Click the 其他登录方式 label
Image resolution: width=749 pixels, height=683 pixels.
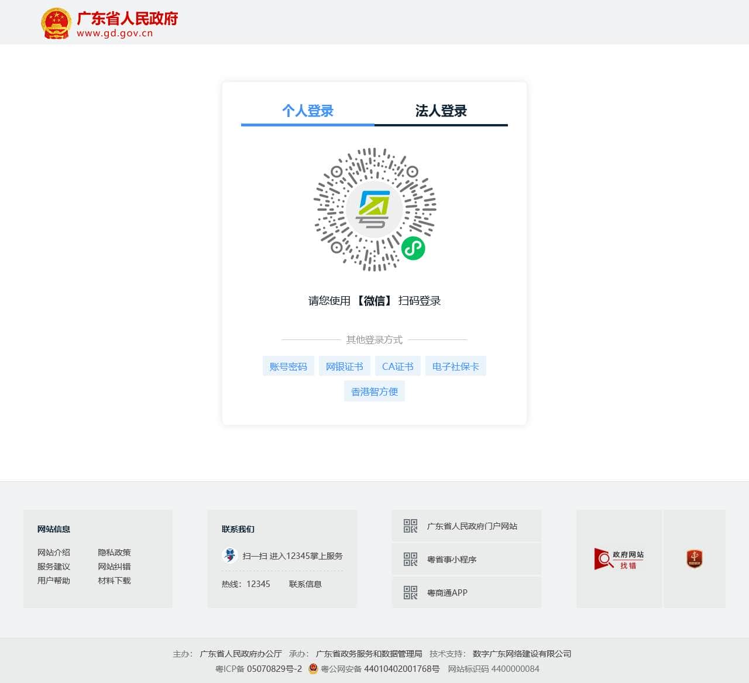[374, 339]
